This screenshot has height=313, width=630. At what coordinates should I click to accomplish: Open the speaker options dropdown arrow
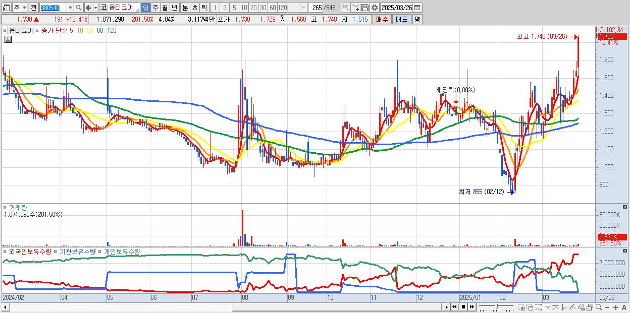pos(95,8)
